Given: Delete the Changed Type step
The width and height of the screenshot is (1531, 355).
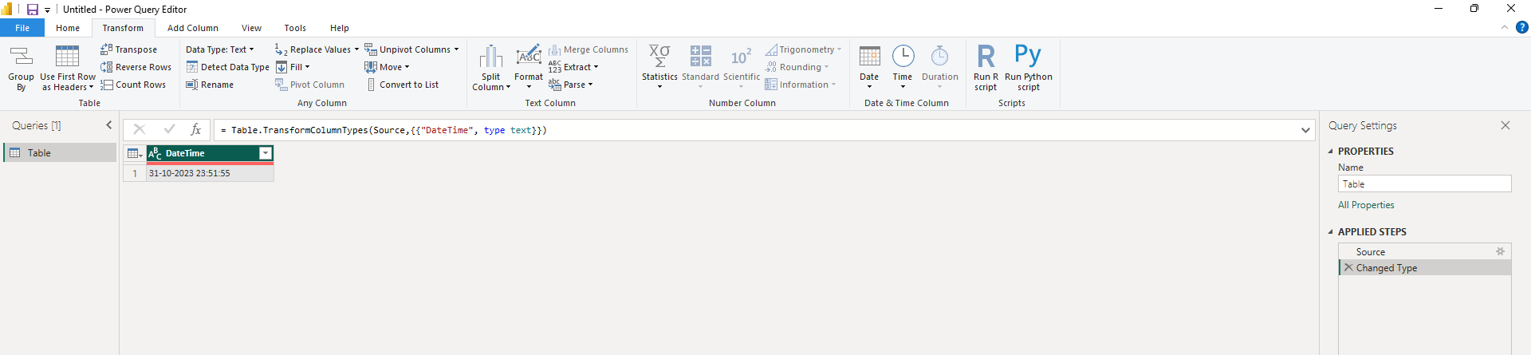Looking at the screenshot, I should (x=1348, y=268).
